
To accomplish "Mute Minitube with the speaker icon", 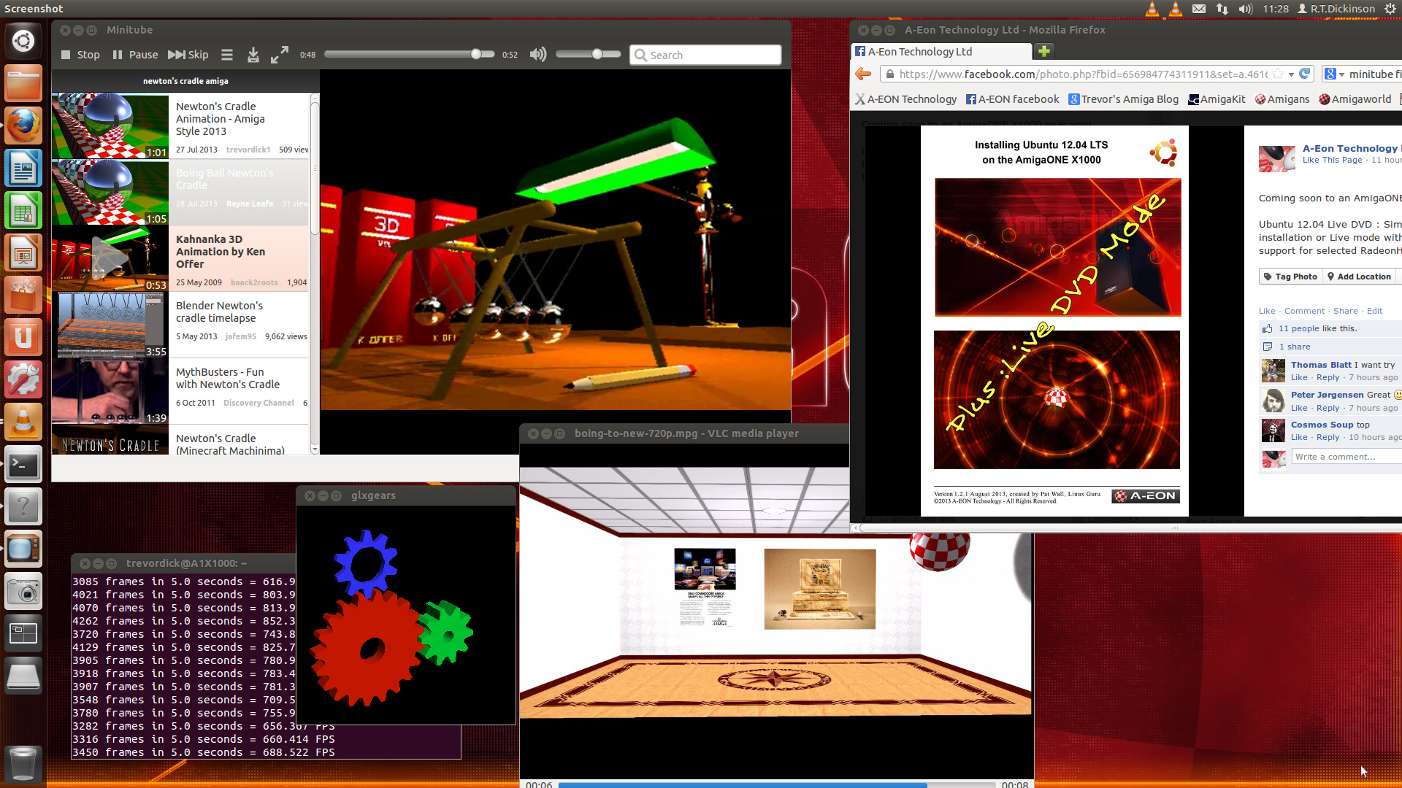I will (x=537, y=55).
